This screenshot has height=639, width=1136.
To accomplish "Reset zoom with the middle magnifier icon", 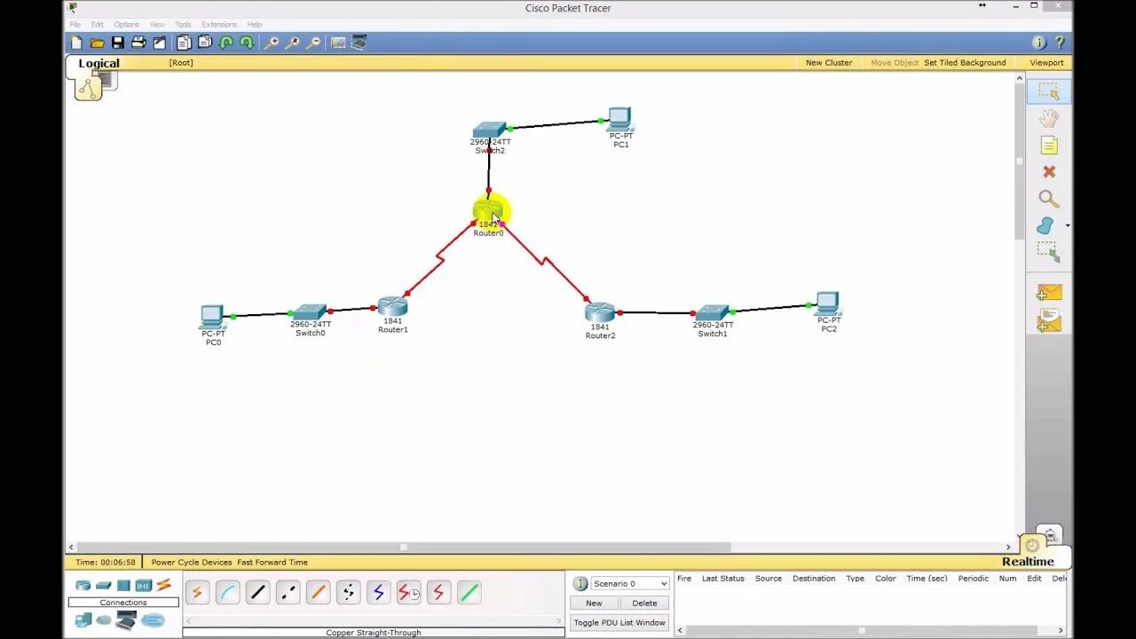I will tap(292, 43).
